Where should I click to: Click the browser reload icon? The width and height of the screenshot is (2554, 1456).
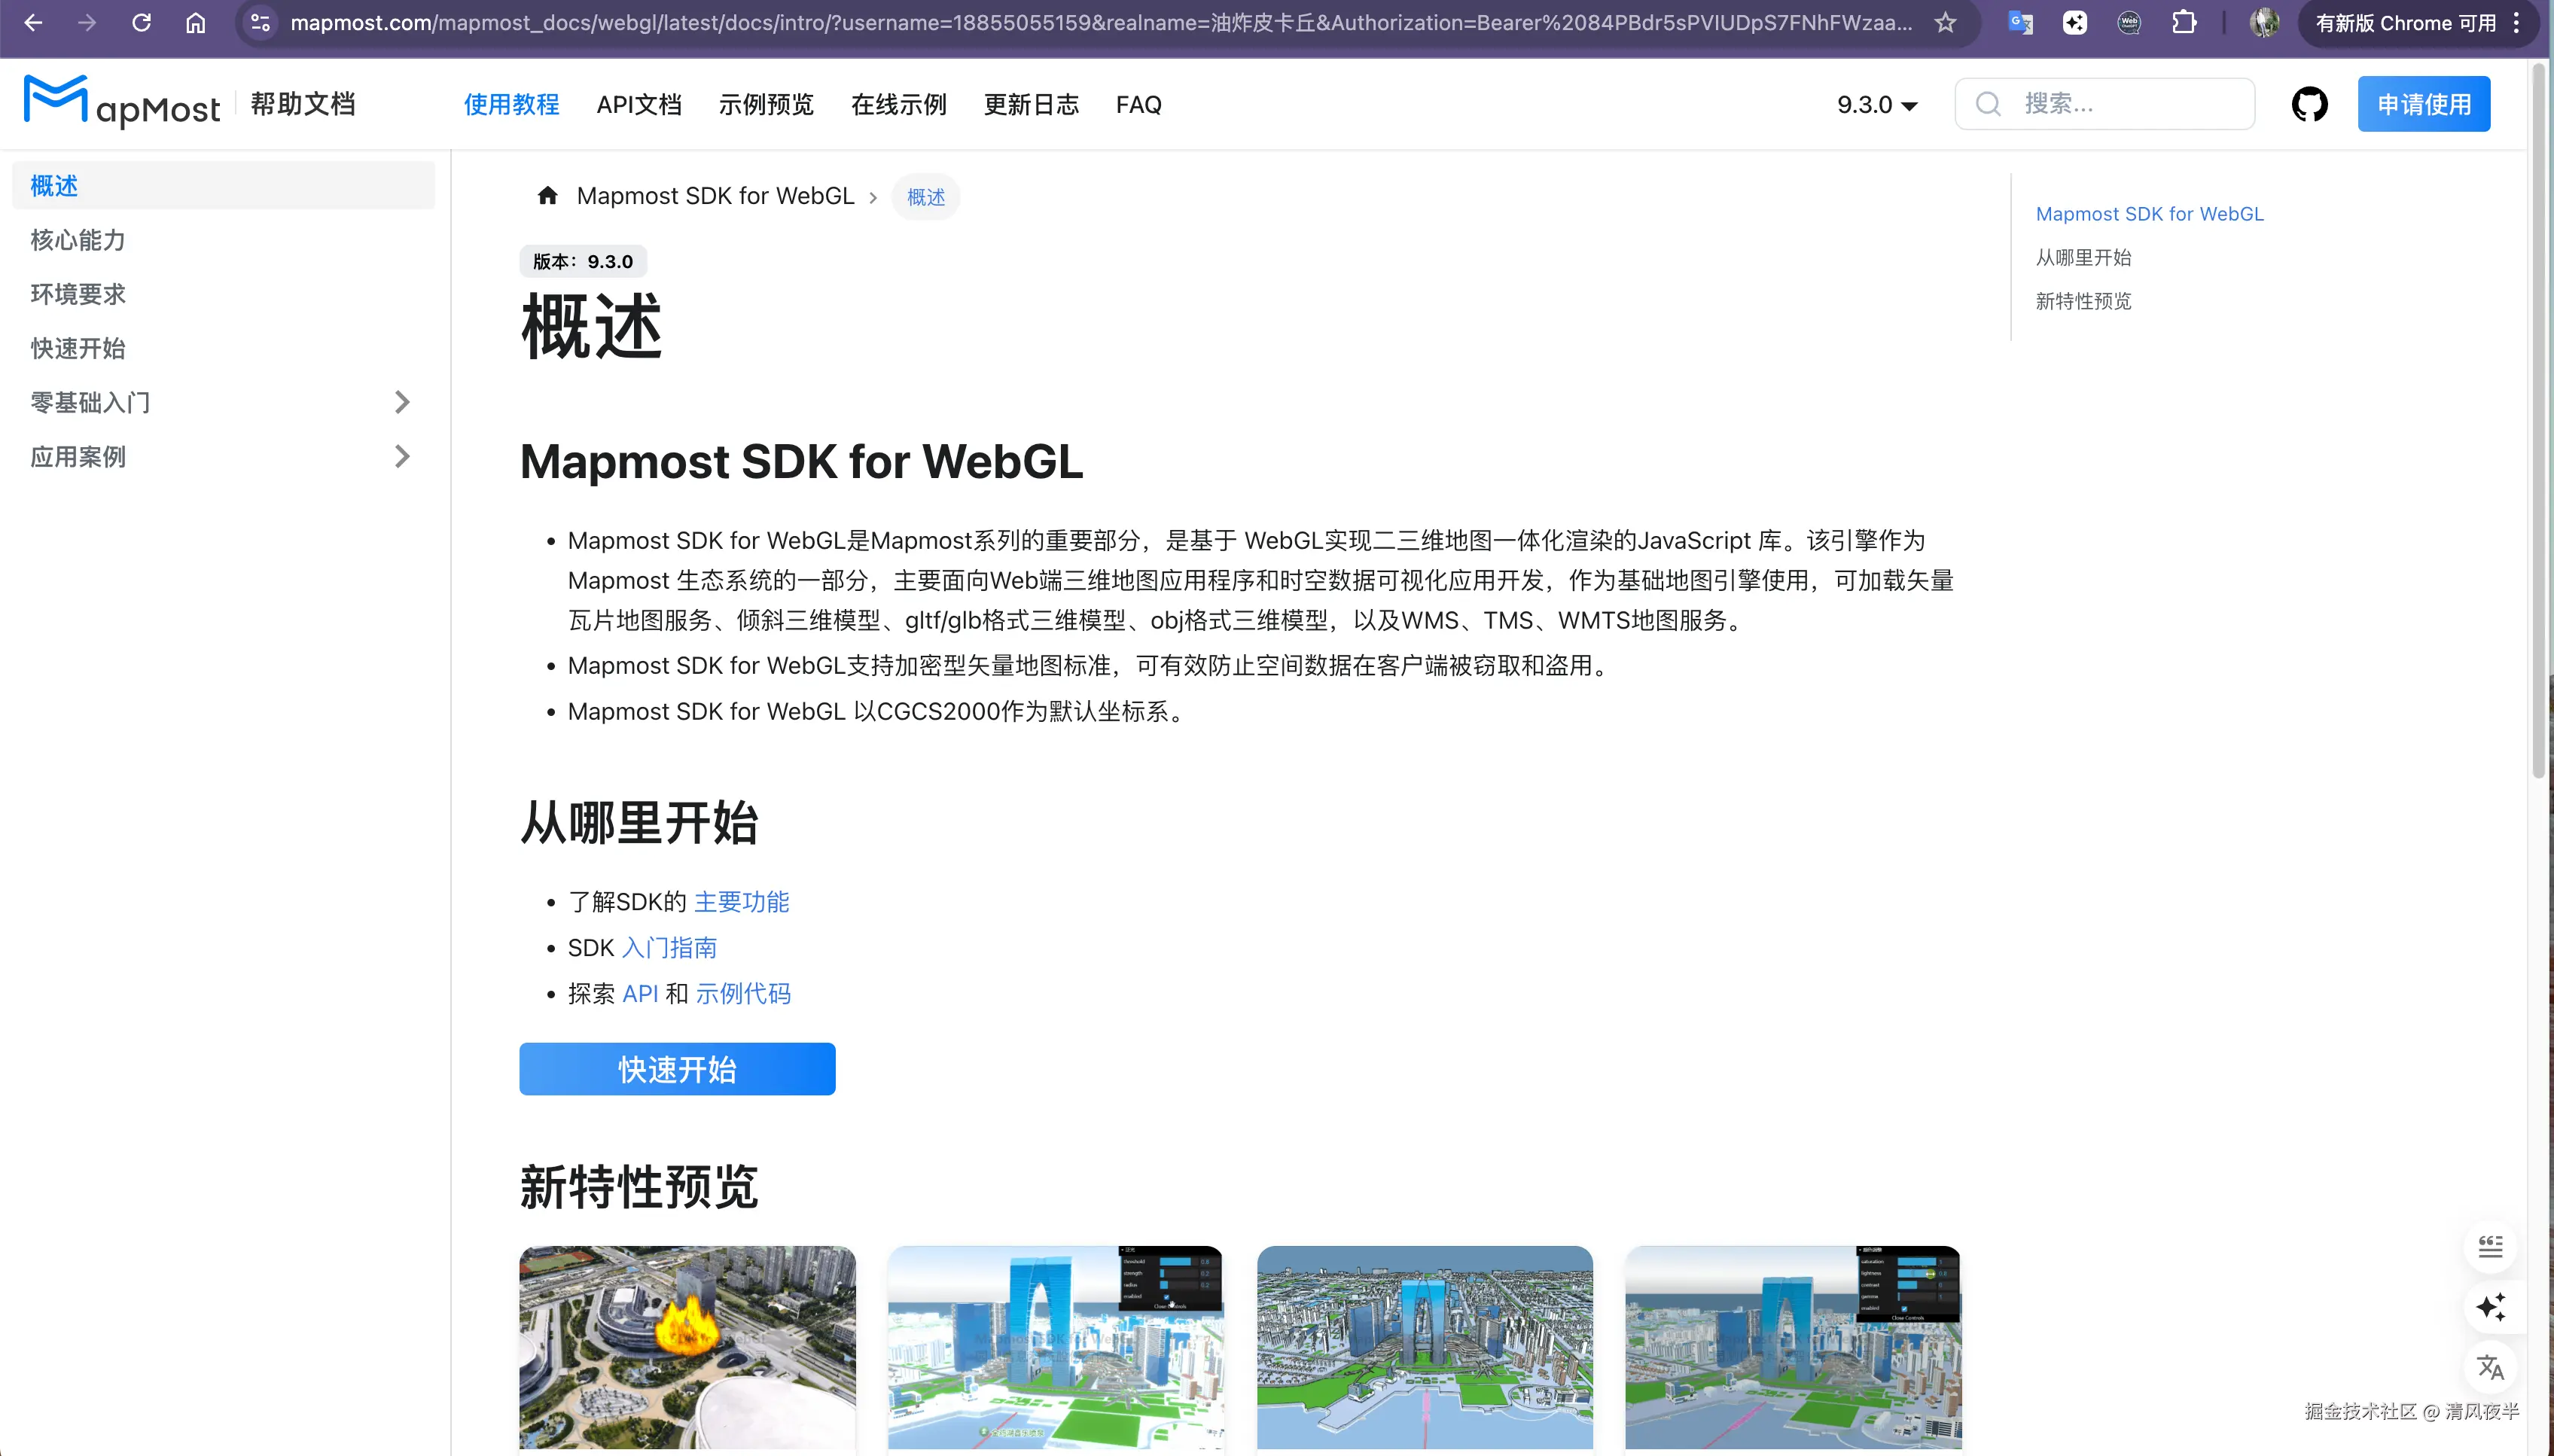click(x=141, y=22)
